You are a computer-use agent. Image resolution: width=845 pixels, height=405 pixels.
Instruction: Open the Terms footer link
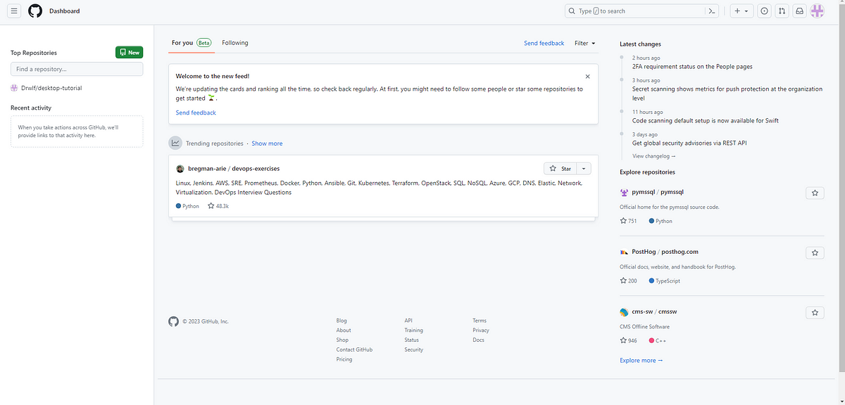tap(480, 321)
